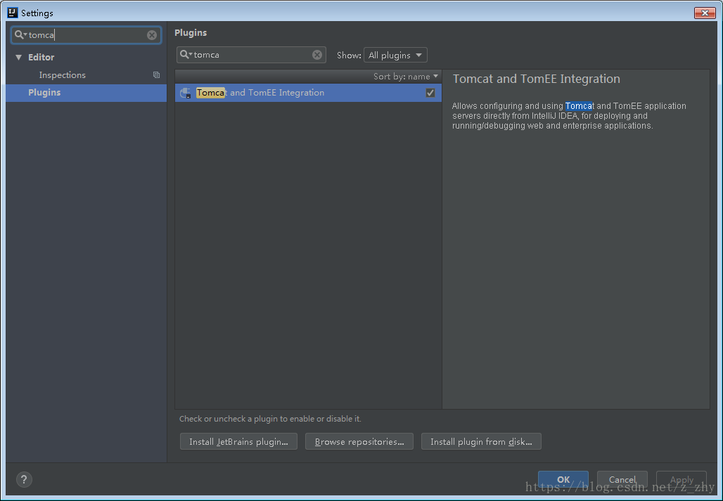Select Inspections in the settings tree
The width and height of the screenshot is (723, 501).
coord(63,75)
